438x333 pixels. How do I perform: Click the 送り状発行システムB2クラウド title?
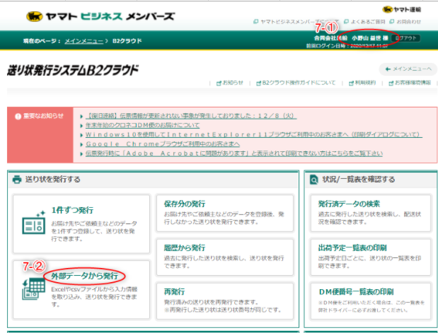point(73,70)
